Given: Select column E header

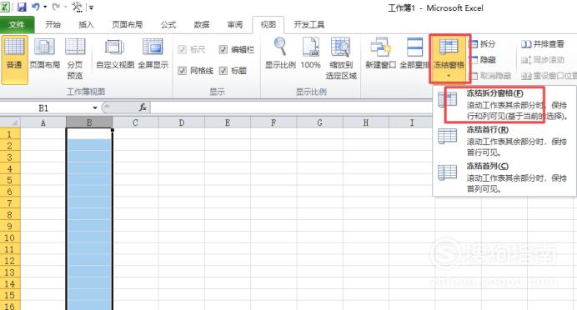Looking at the screenshot, I should coord(228,122).
